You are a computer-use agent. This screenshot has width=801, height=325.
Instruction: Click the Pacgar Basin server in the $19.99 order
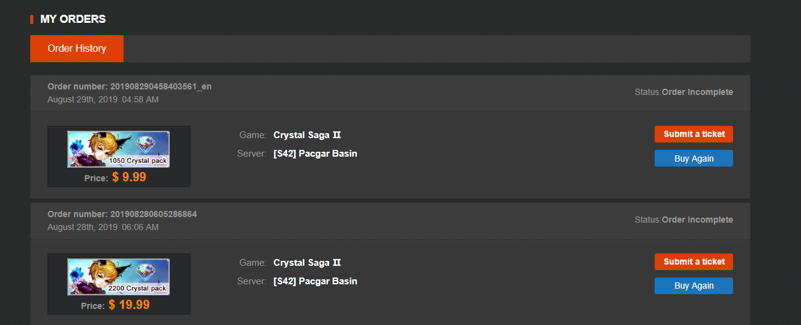(315, 281)
